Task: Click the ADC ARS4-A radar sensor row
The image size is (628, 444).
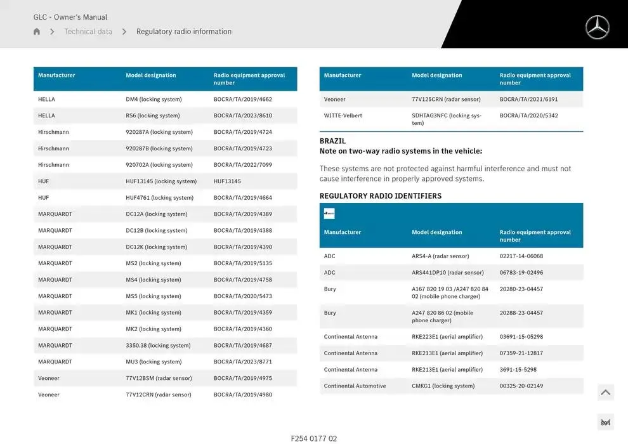Action: 451,256
